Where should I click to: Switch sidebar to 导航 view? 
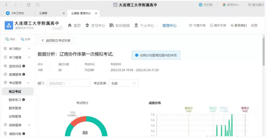pos(10,39)
